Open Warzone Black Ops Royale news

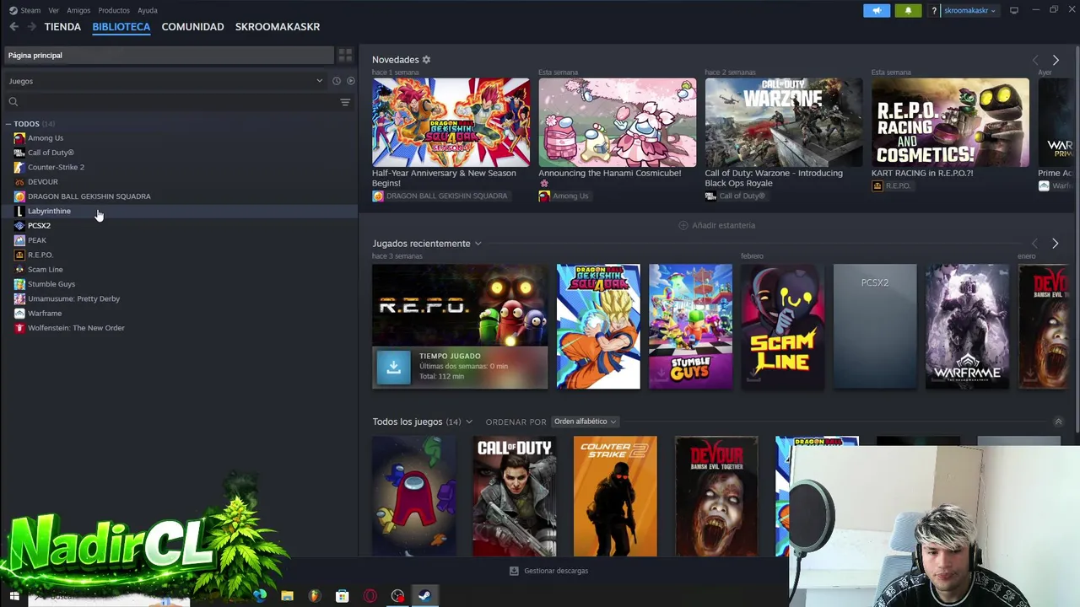click(x=784, y=122)
